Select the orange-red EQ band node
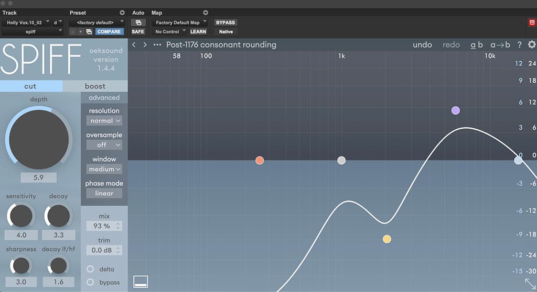This screenshot has width=537, height=292. [260, 160]
